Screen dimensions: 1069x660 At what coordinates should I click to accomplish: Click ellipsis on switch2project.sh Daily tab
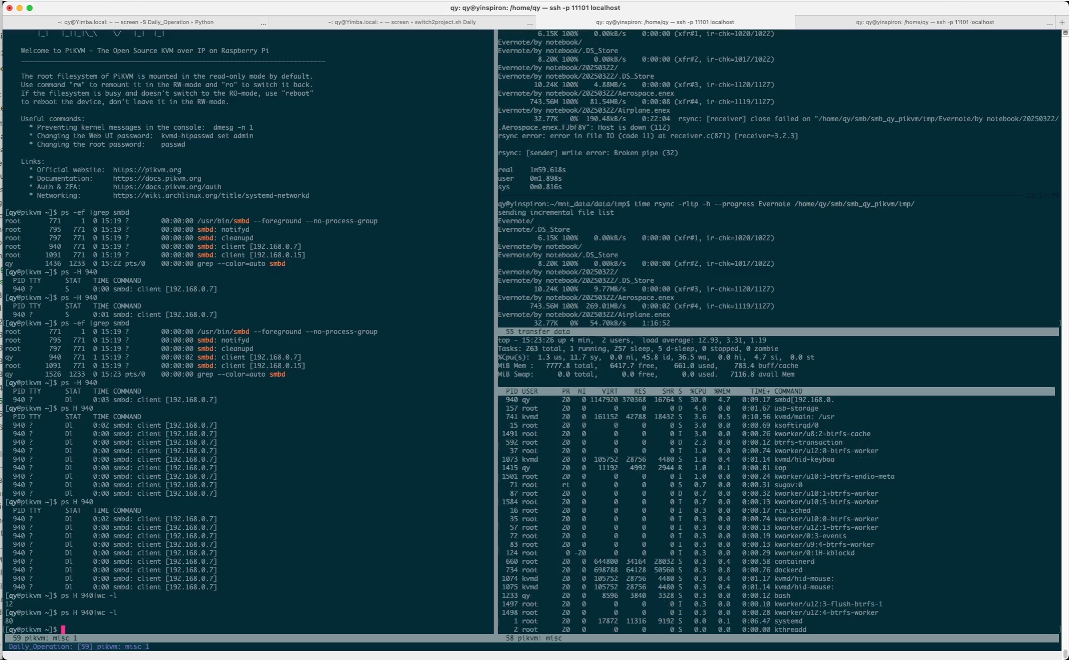pyautogui.click(x=530, y=23)
